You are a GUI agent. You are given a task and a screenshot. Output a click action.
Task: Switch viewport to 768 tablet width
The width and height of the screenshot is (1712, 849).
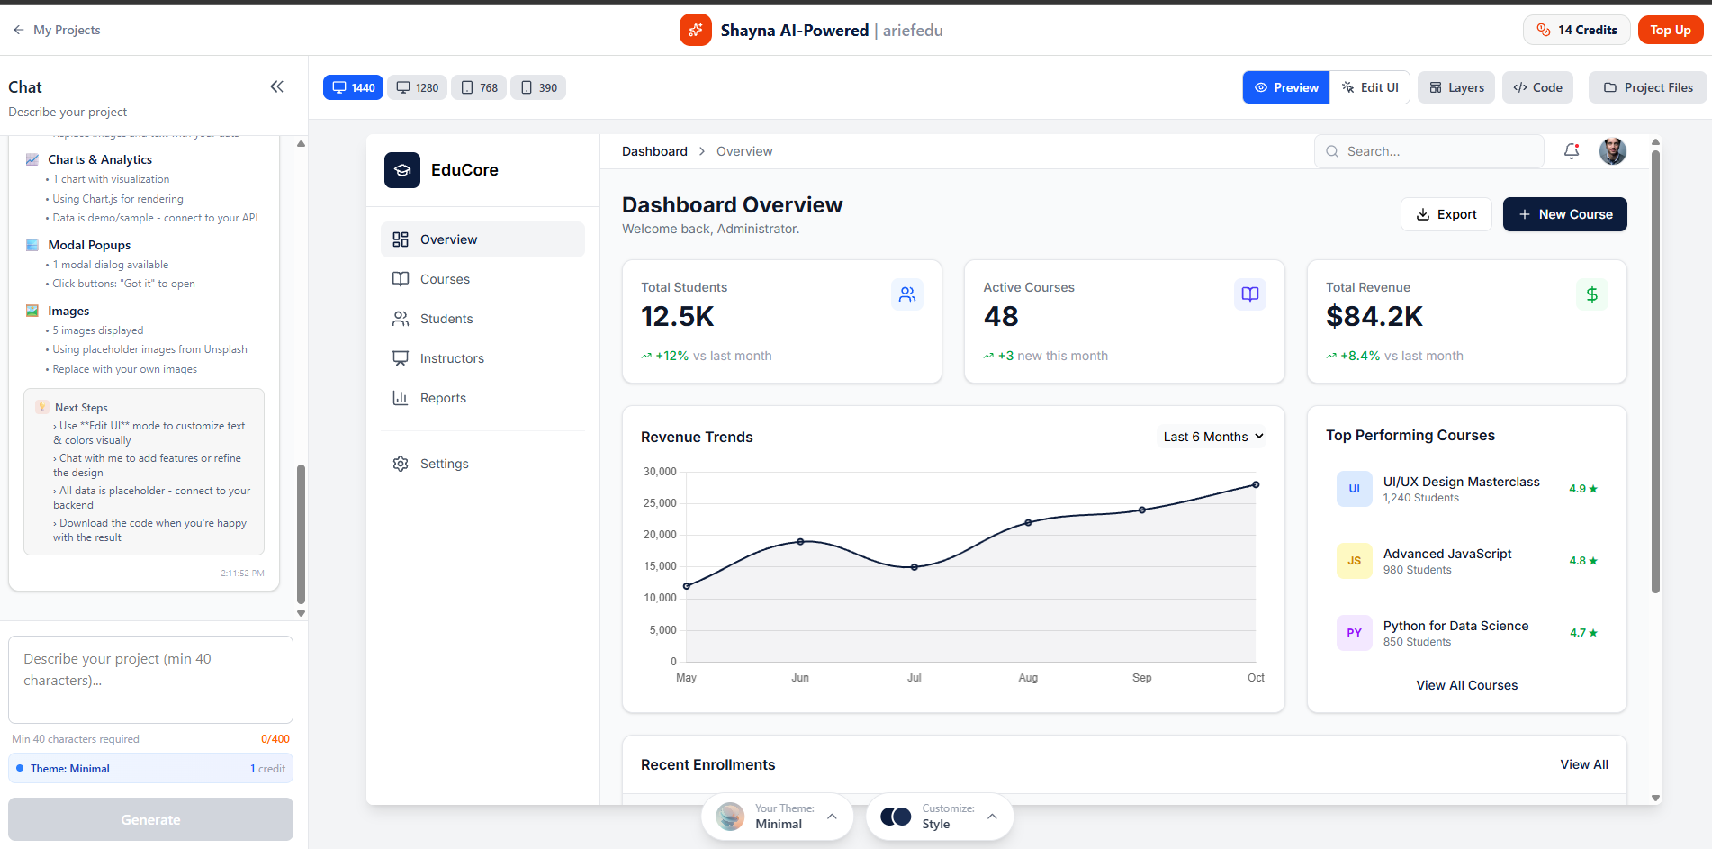tap(479, 87)
